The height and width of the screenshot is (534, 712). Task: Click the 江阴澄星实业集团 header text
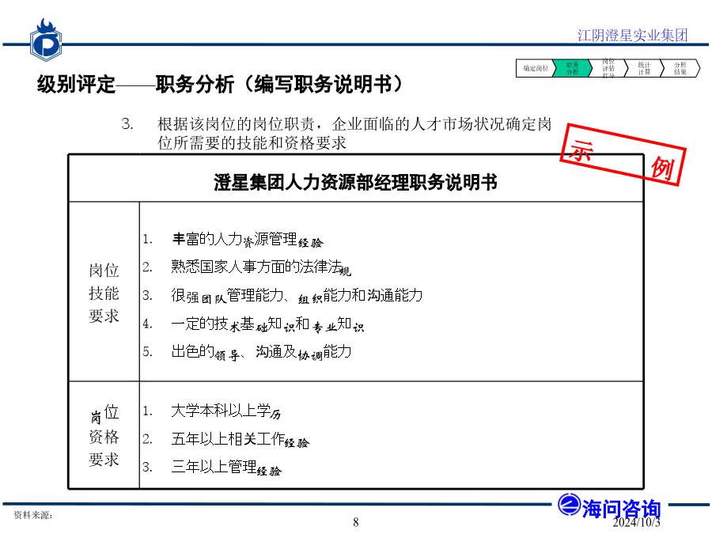632,35
